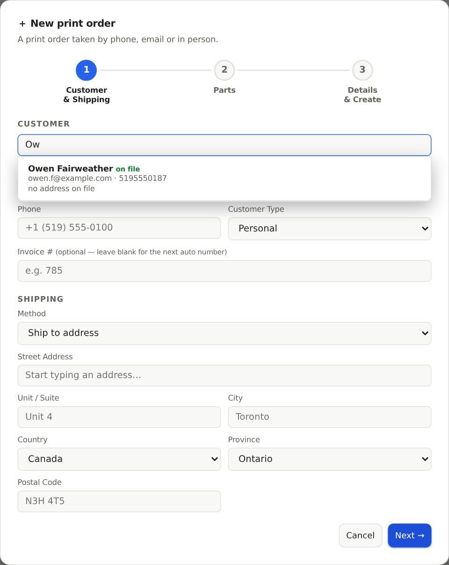Open the shipping Method dropdown

tap(224, 333)
